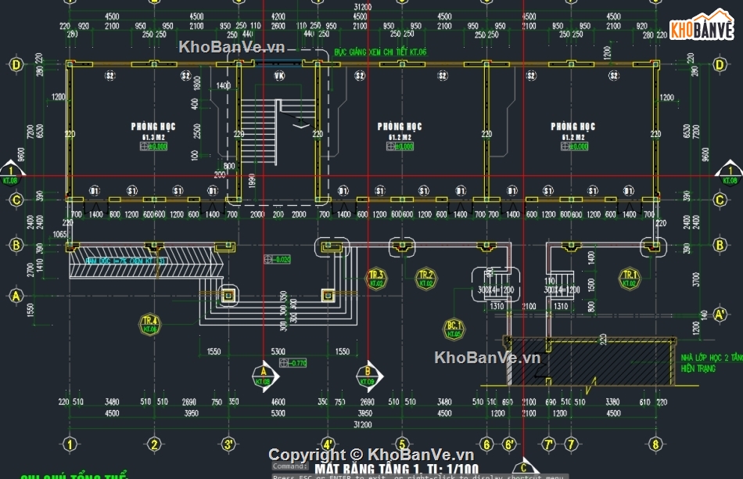
Task: Select the 1065 dimension text
Action: pos(59,234)
